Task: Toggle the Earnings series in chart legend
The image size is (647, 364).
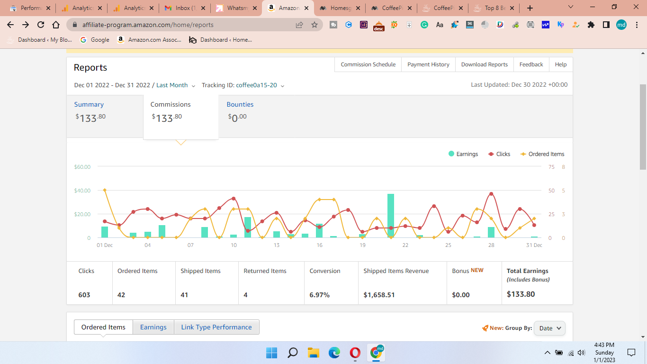Action: tap(463, 154)
